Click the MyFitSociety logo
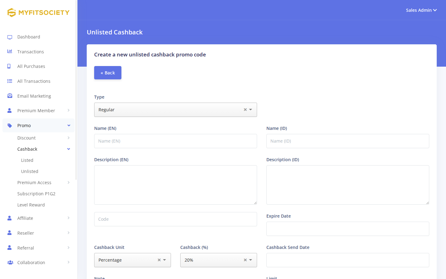This screenshot has width=446, height=279. [x=38, y=12]
